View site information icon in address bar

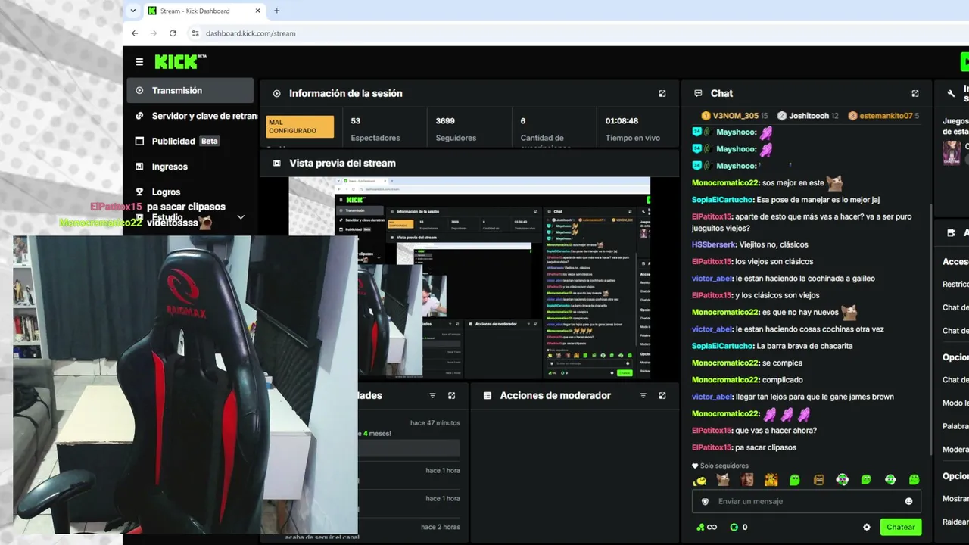(x=195, y=33)
